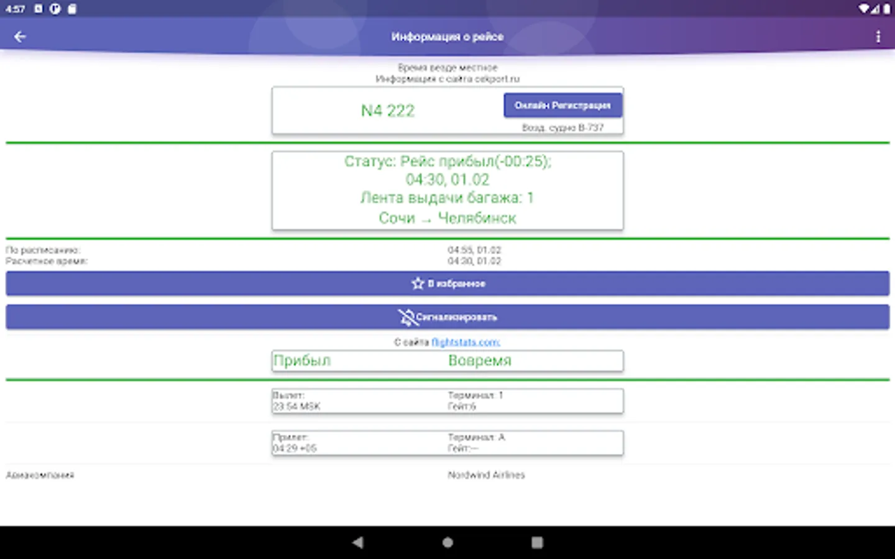Add flight to favorites with В избранное
Screen dimensions: 895x559
[447, 283]
